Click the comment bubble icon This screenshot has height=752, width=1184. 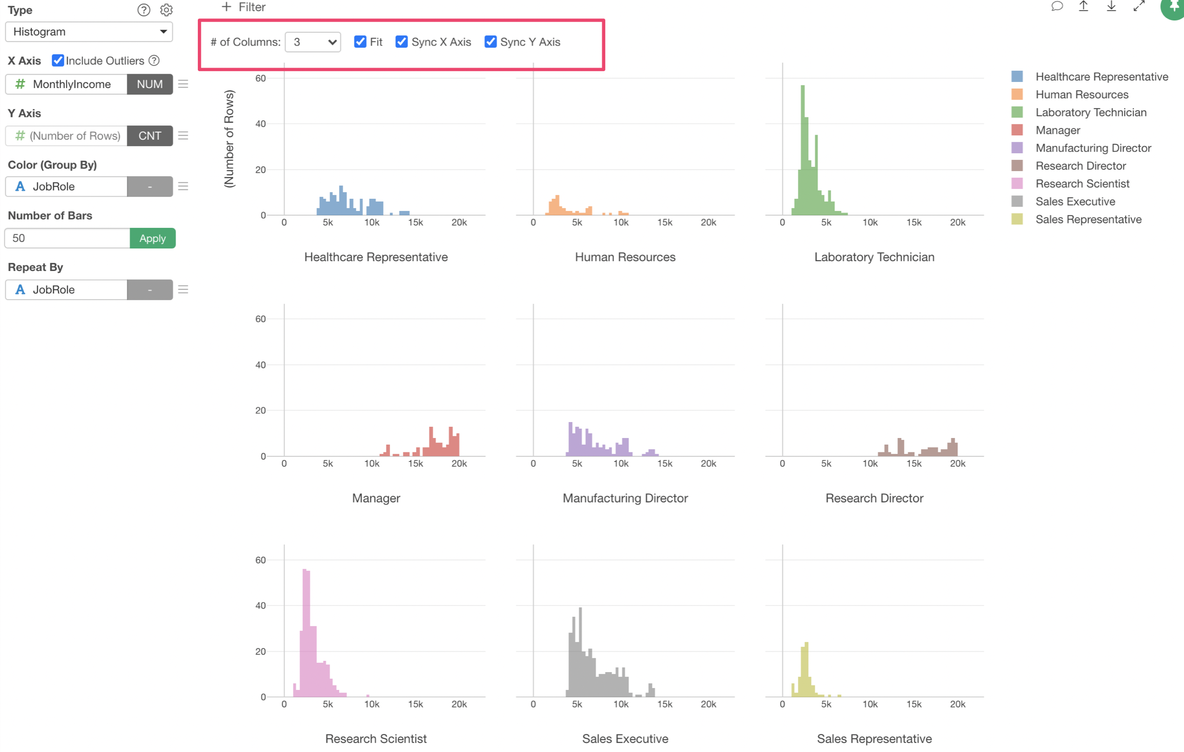click(x=1057, y=7)
